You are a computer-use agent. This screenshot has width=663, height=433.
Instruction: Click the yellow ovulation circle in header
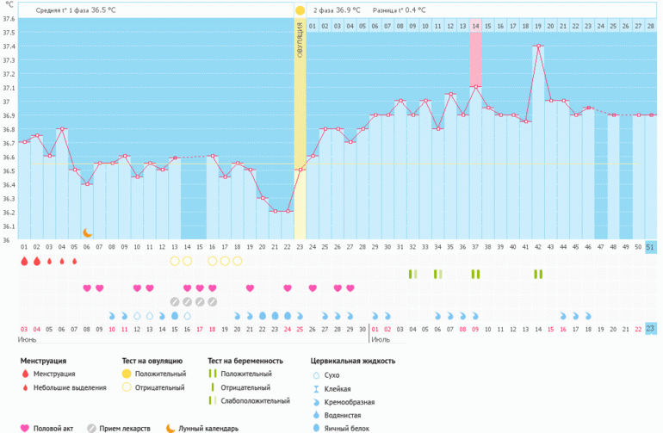pyautogui.click(x=300, y=11)
